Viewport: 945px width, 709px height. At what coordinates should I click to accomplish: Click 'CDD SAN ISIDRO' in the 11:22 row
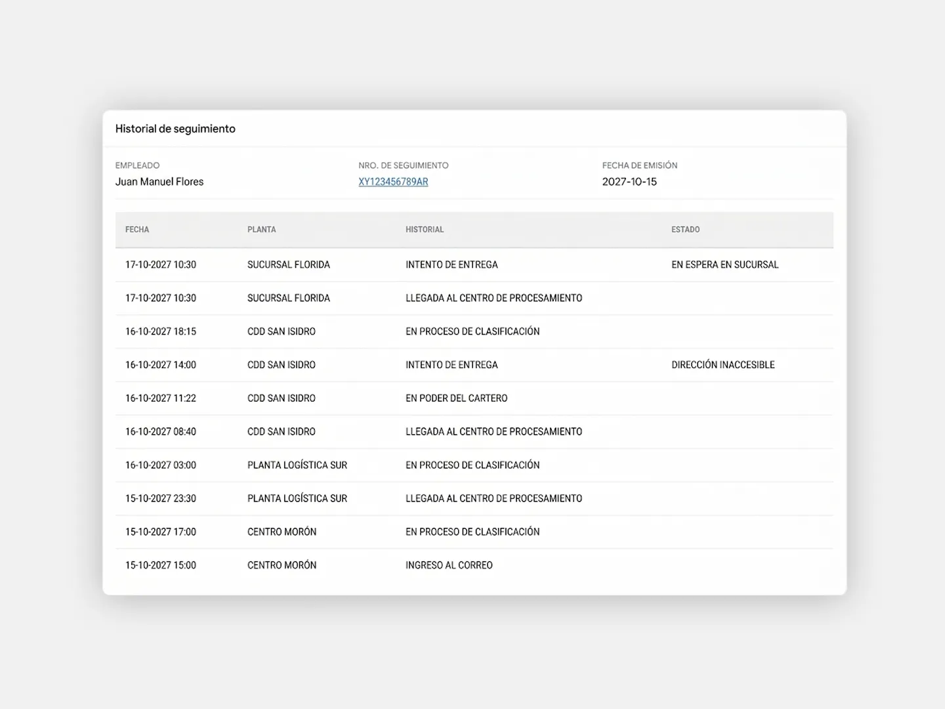pyautogui.click(x=282, y=398)
